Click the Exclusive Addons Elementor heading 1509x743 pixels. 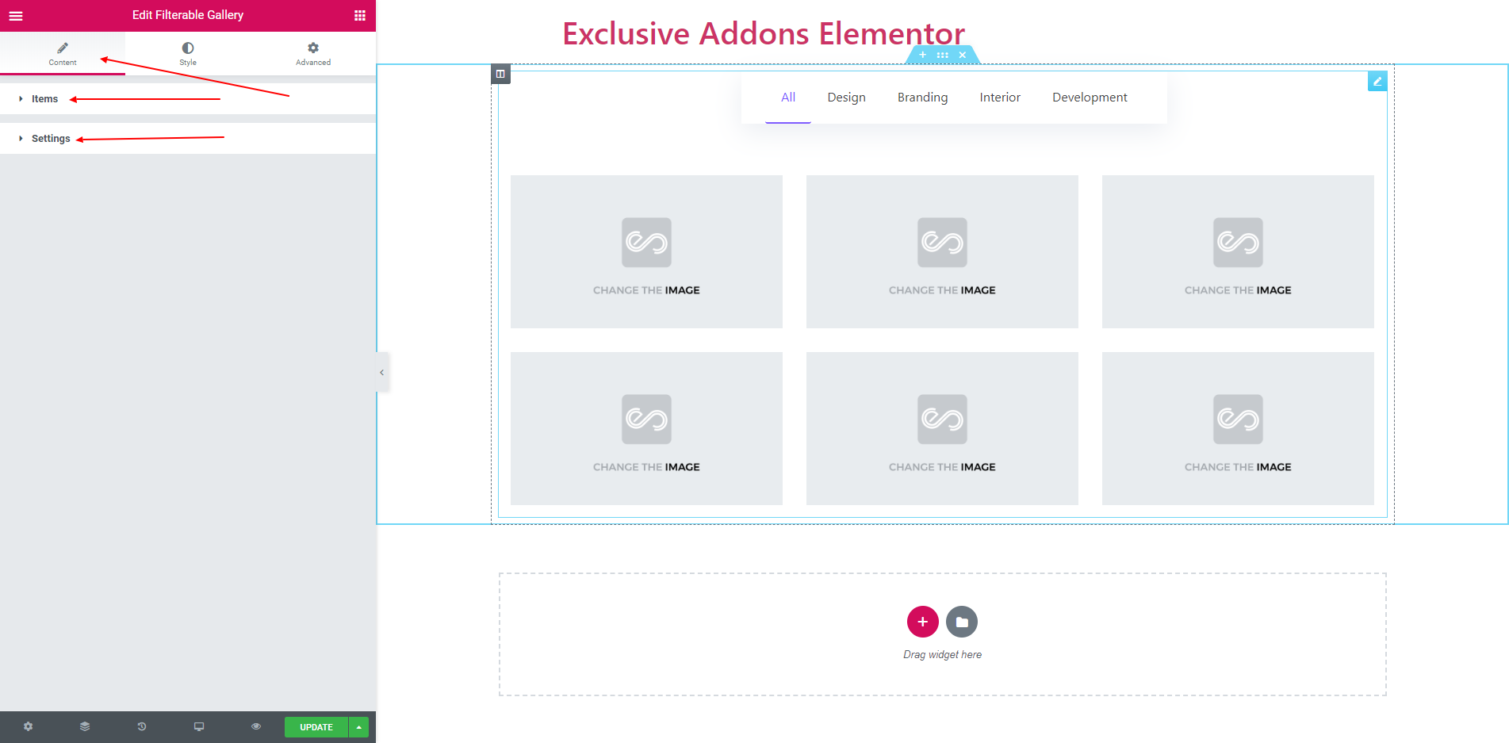tap(764, 33)
